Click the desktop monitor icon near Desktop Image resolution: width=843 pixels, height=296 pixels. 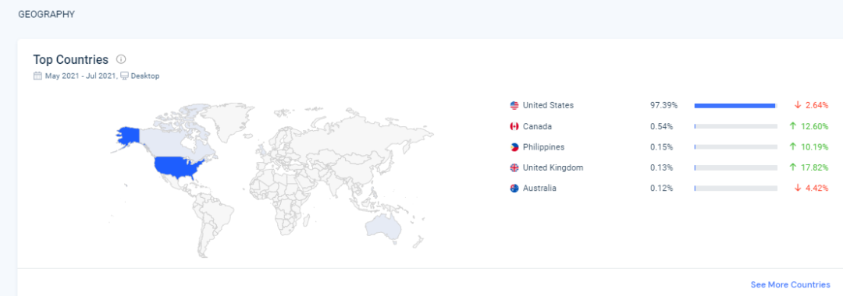(x=124, y=76)
